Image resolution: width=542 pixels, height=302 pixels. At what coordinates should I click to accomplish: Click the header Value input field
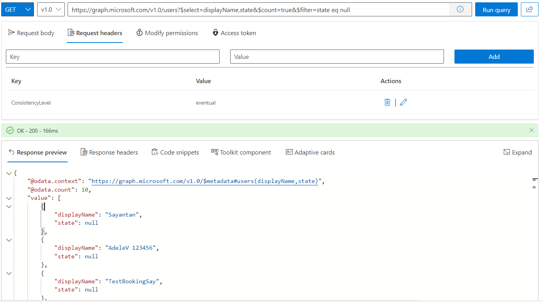pyautogui.click(x=337, y=57)
